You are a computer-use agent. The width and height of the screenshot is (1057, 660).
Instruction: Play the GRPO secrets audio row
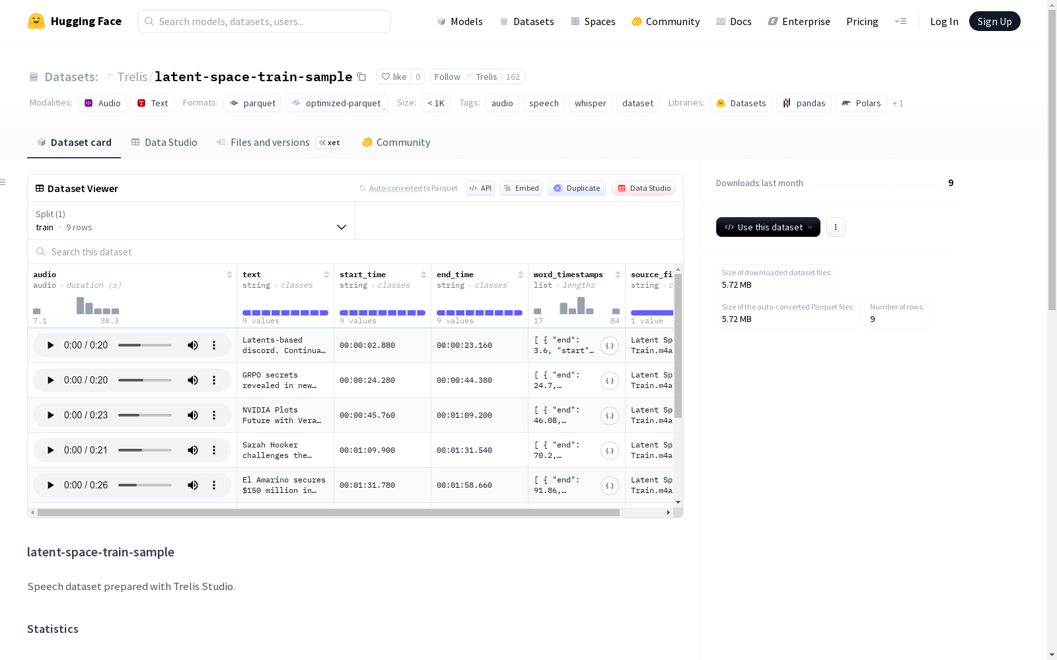pos(50,380)
